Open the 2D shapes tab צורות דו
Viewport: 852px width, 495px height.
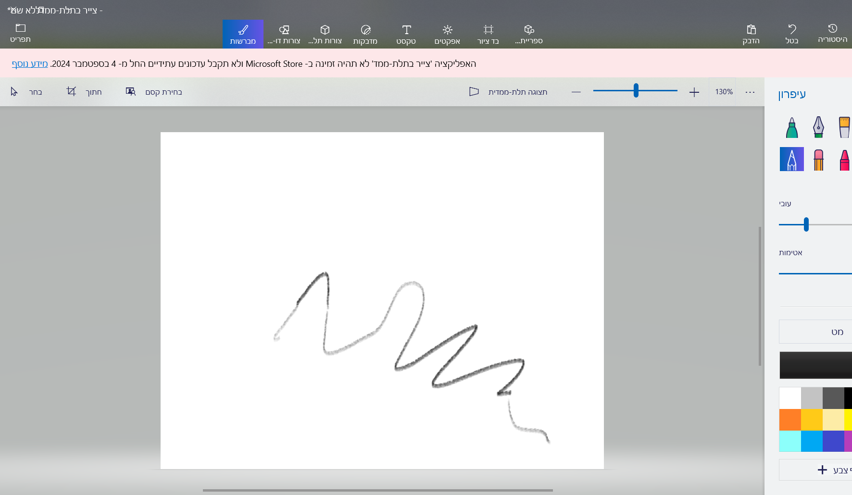284,34
